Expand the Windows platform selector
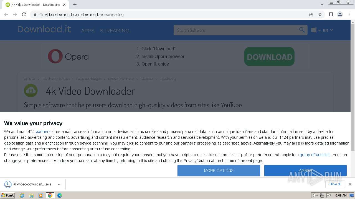Screen dimensions: 355x199 [316, 30]
